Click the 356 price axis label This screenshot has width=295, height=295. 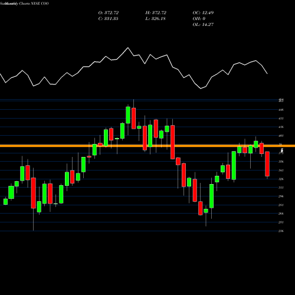click(281, 162)
